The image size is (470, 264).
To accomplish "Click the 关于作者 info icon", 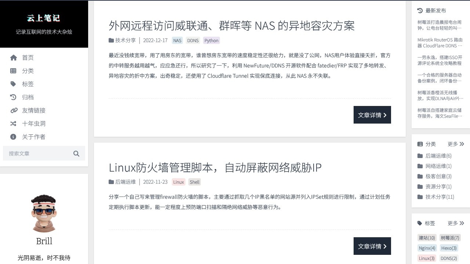I will click(x=14, y=137).
